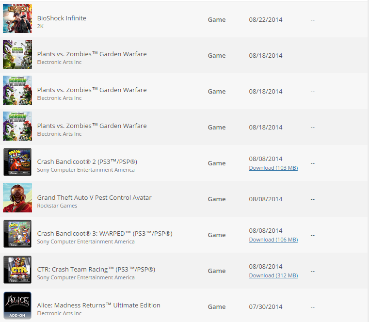Image resolution: width=369 pixels, height=322 pixels.
Task: Select the 08/08/2014 date above Download (312 MB)
Action: (x=266, y=266)
